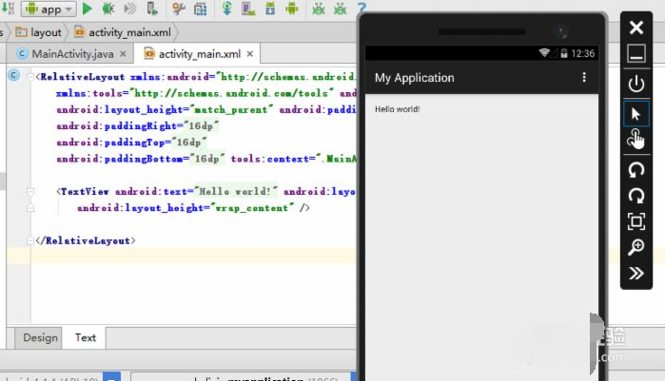The image size is (665, 381).
Task: Close the activity_main.xml editor tab
Action: 250,54
